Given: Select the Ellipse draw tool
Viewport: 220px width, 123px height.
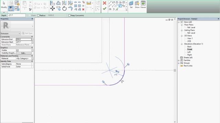Looking at the screenshot, I should (110, 9).
